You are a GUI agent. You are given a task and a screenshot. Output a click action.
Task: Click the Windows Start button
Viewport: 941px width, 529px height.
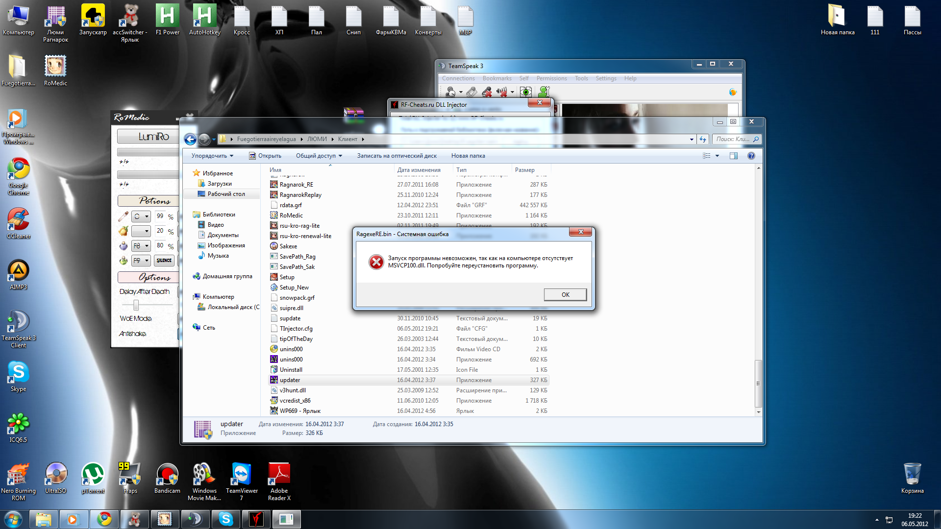click(x=13, y=519)
